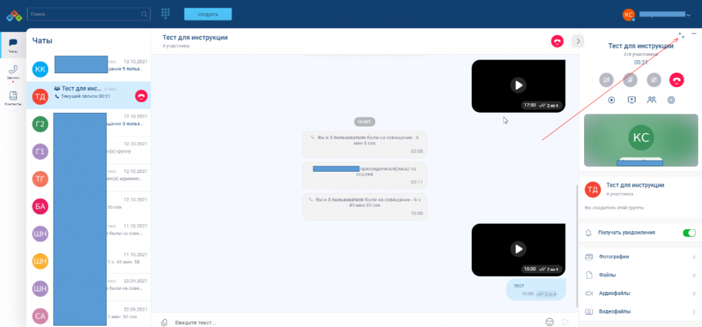Open the call participants list icon

pos(651,100)
